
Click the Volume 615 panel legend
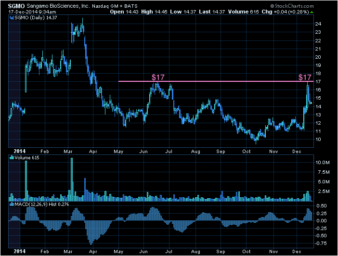click(x=27, y=158)
